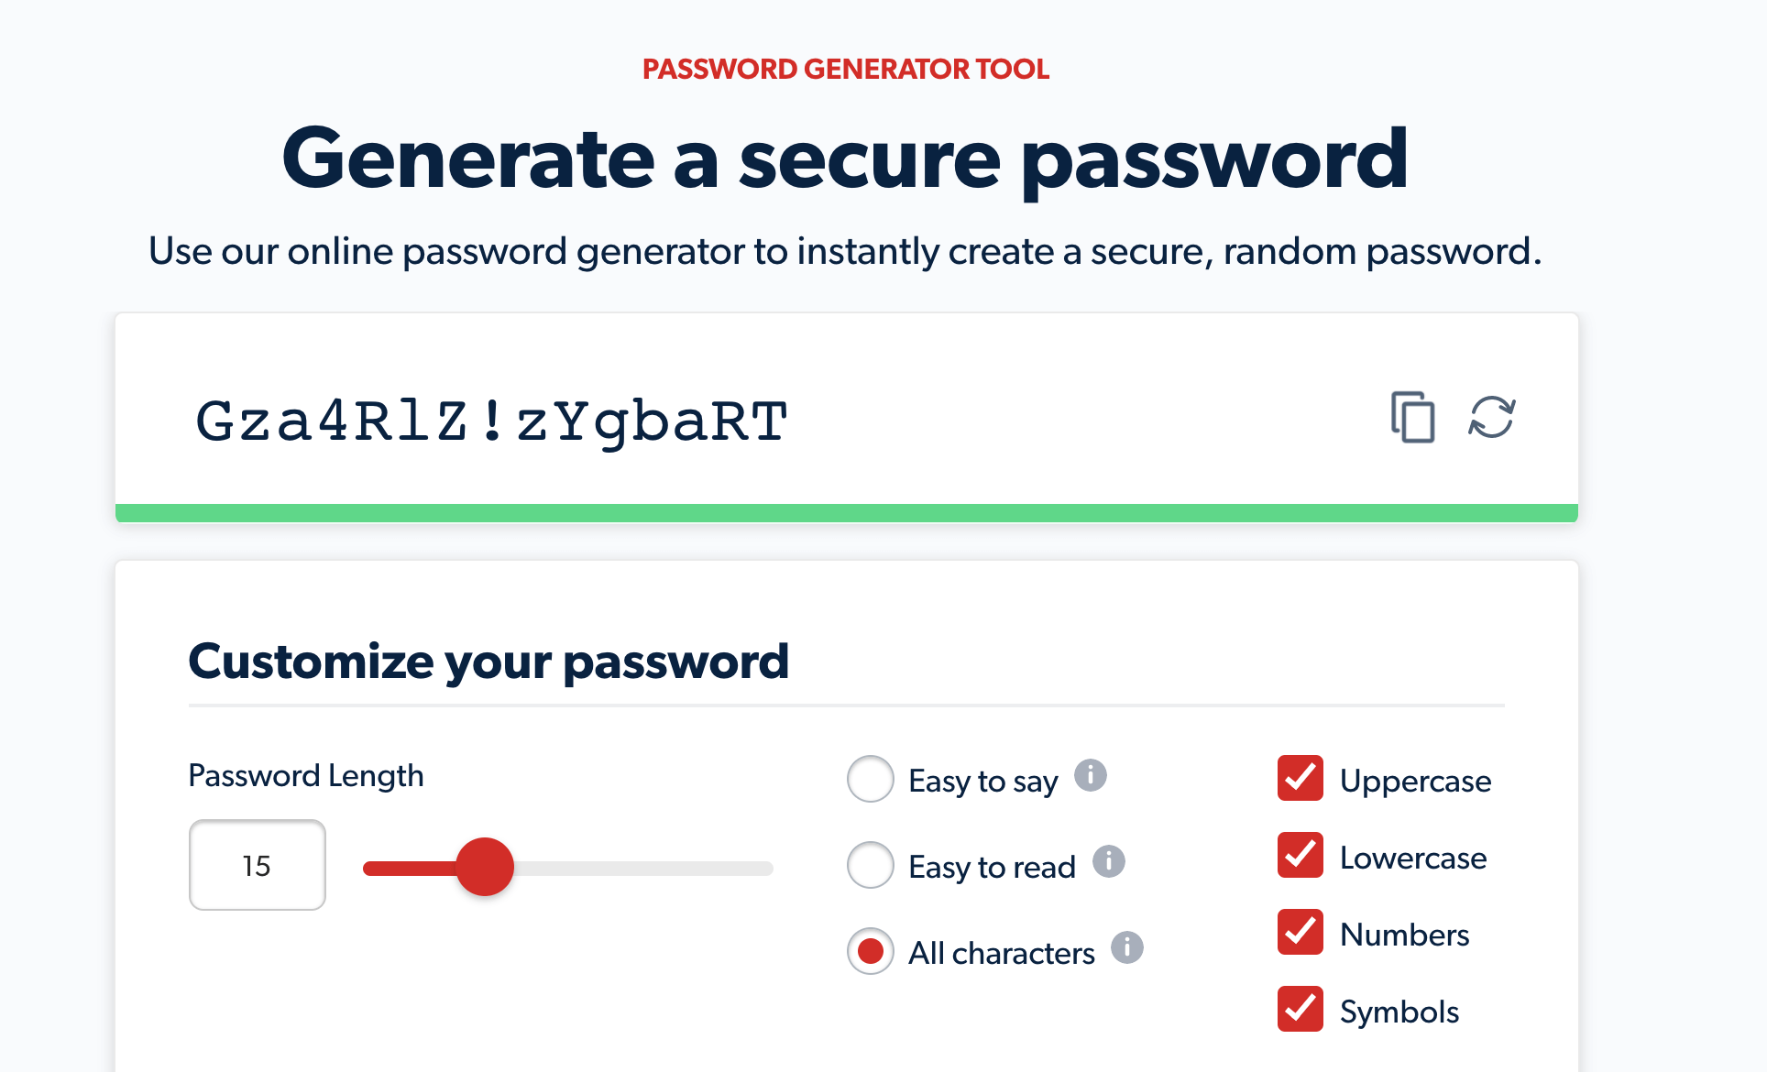
Task: Regenerate a new password with refresh icon
Action: 1492,418
